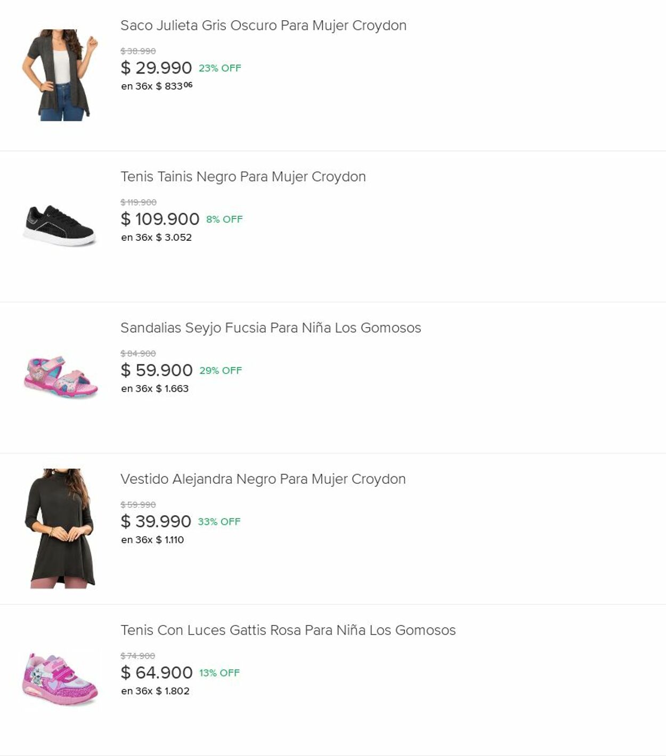
Task: Open Vestido Alejandra Negro Para Mujer link
Action: click(x=263, y=479)
